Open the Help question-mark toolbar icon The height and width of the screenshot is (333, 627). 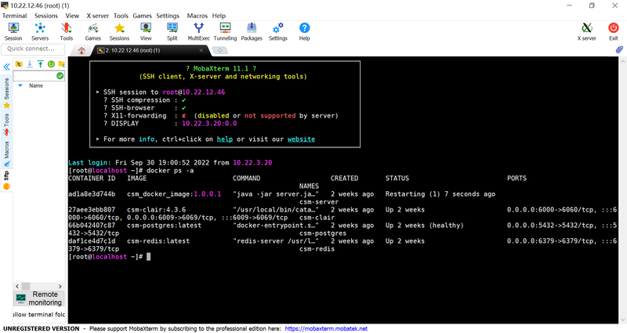[x=304, y=31]
